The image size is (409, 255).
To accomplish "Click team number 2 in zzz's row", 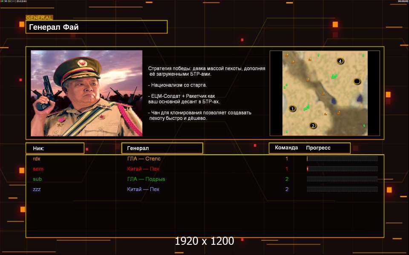I will [287, 189].
